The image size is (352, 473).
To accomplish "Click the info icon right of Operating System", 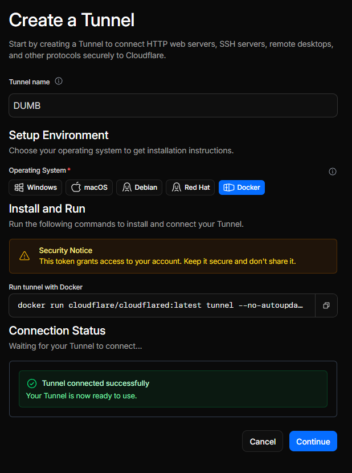I will pyautogui.click(x=333, y=172).
